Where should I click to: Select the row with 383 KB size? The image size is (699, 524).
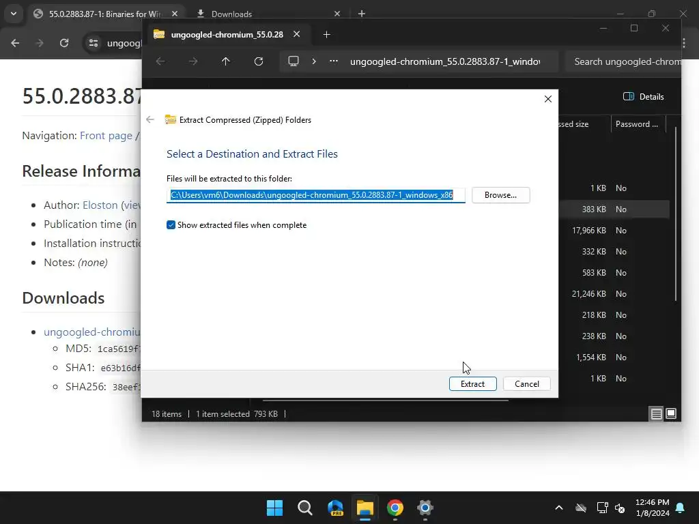tap(614, 209)
